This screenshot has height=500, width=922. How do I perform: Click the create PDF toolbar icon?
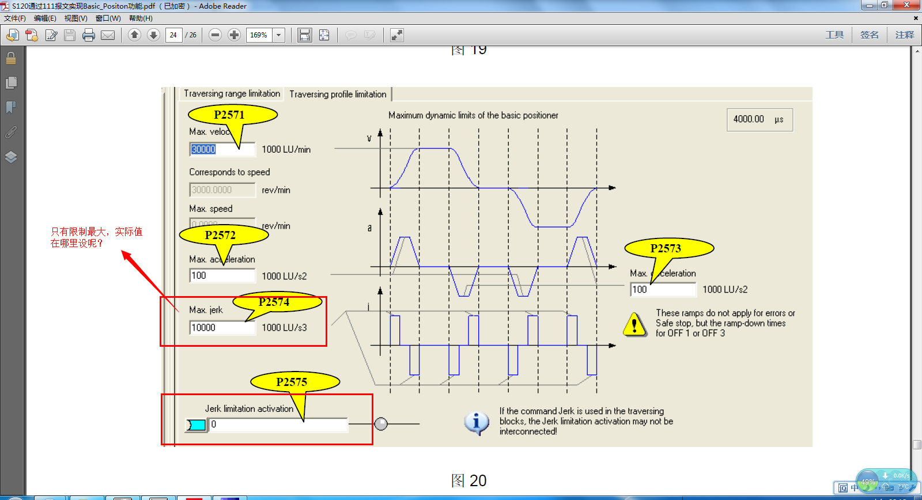point(32,35)
